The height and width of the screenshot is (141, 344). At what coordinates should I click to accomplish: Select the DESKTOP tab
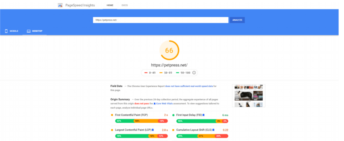(35, 31)
